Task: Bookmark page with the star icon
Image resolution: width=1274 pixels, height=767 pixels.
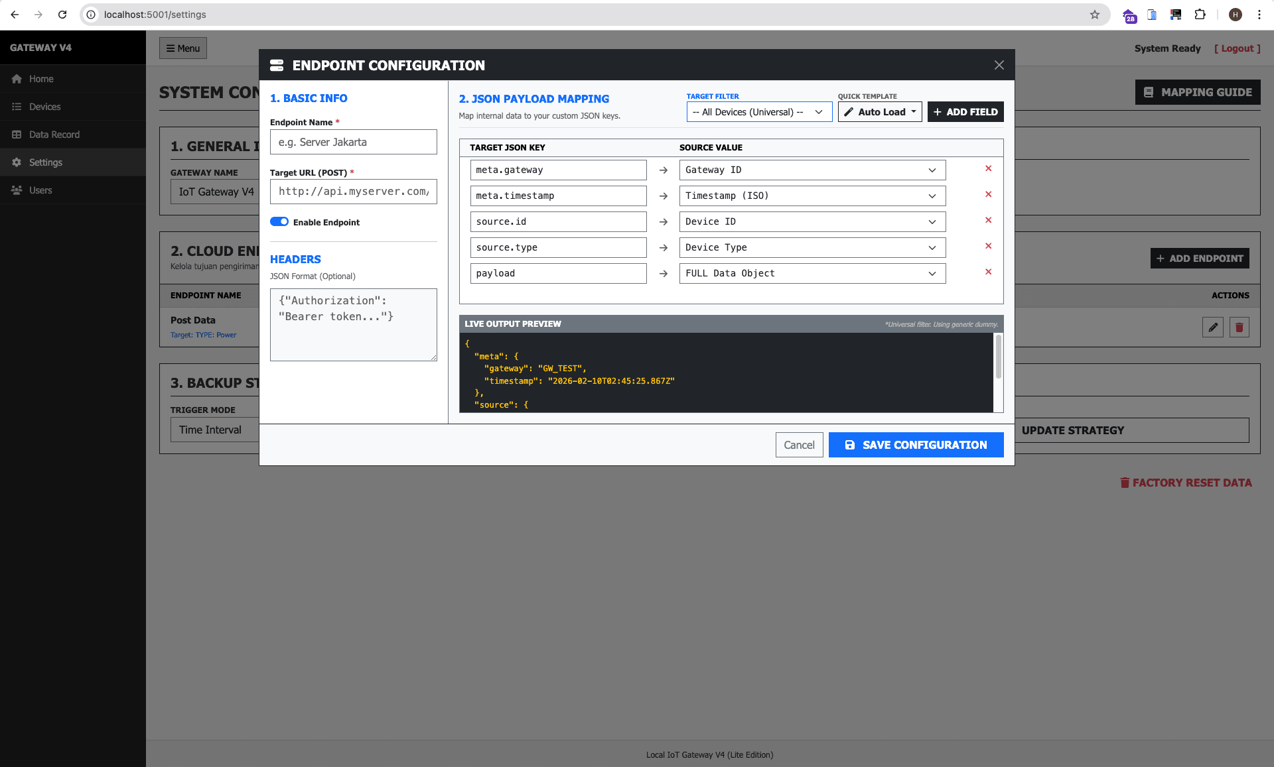Action: point(1094,15)
